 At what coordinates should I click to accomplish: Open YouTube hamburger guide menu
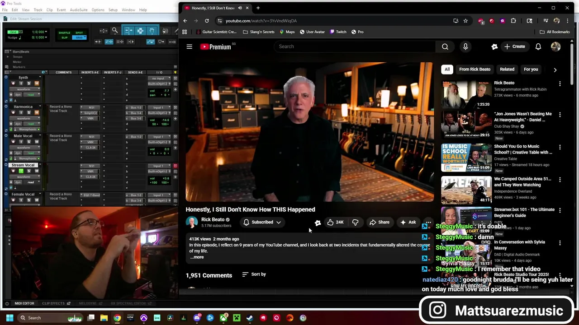click(x=189, y=46)
